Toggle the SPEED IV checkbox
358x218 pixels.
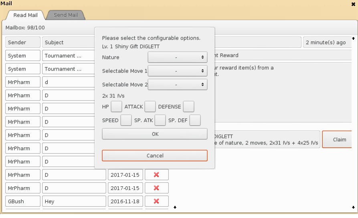[x=126, y=120]
